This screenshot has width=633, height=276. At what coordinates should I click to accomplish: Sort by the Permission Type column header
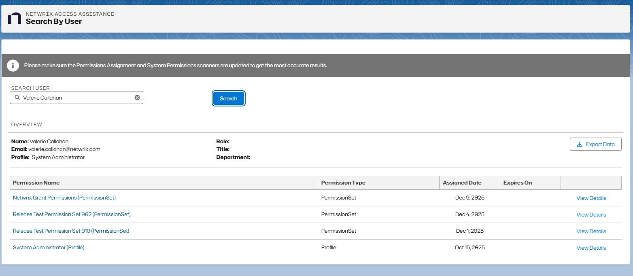pos(343,183)
